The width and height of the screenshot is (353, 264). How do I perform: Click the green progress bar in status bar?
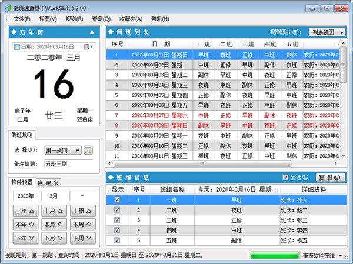click(x=274, y=256)
